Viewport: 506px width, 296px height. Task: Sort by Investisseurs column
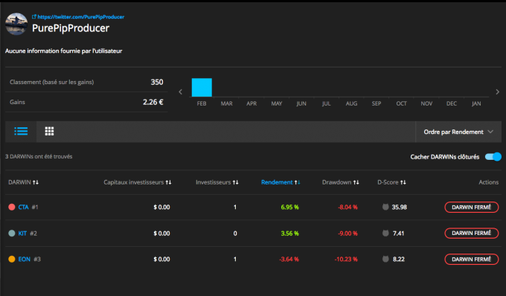click(x=217, y=182)
